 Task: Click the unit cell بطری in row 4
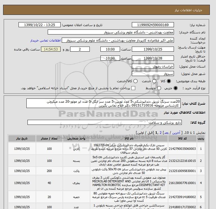point(77,183)
